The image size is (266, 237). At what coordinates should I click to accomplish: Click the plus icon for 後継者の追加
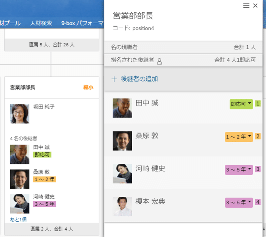[114, 79]
